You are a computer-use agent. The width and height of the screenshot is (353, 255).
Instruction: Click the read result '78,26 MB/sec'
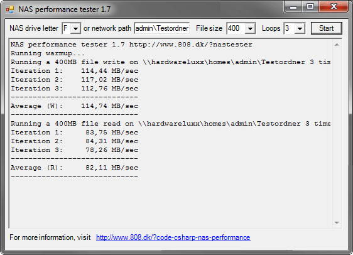pyautogui.click(x=112, y=150)
